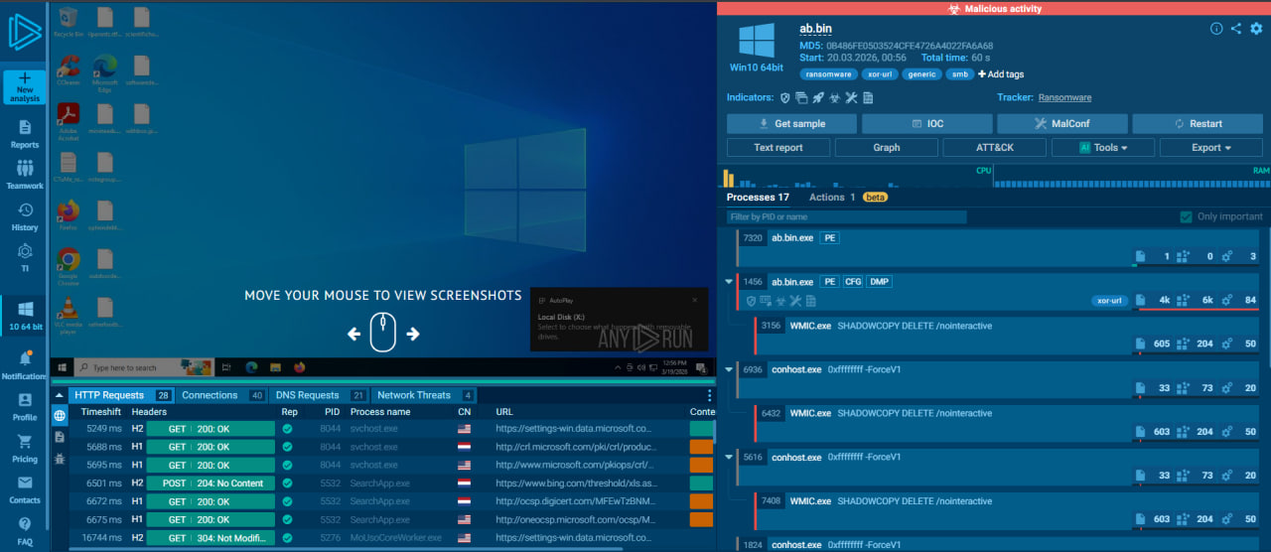1271x552 pixels.
Task: Open the Teamwork sidebar icon
Action: click(25, 173)
